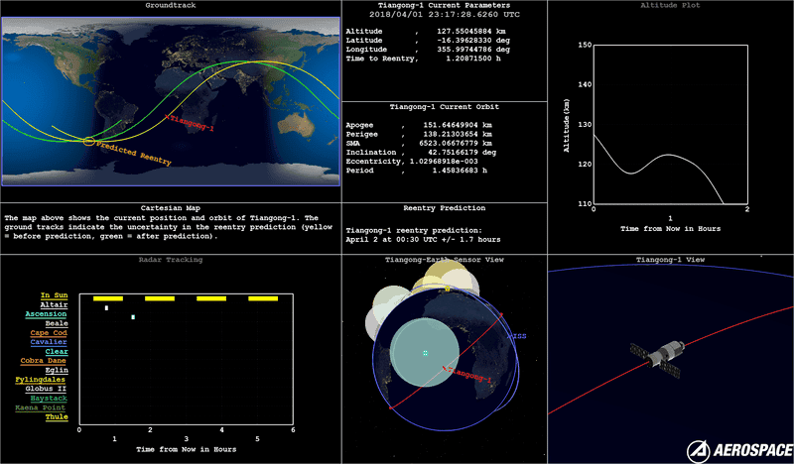
Task: Click the red Tiangong-1 marker on groundtrack map
Action: click(167, 117)
